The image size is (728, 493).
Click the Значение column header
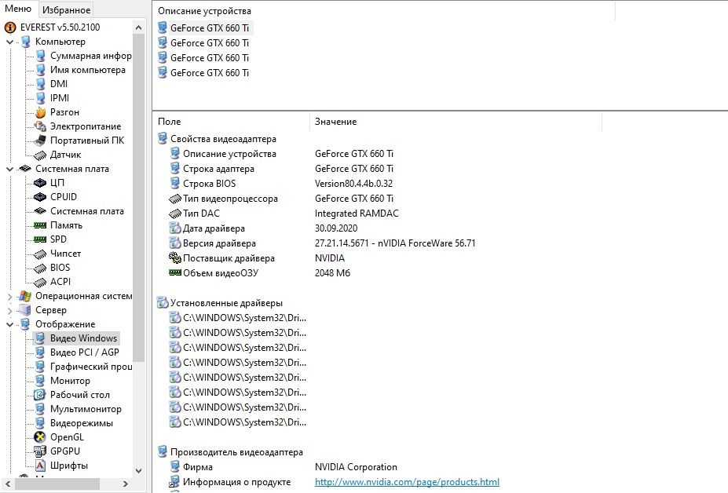[335, 122]
